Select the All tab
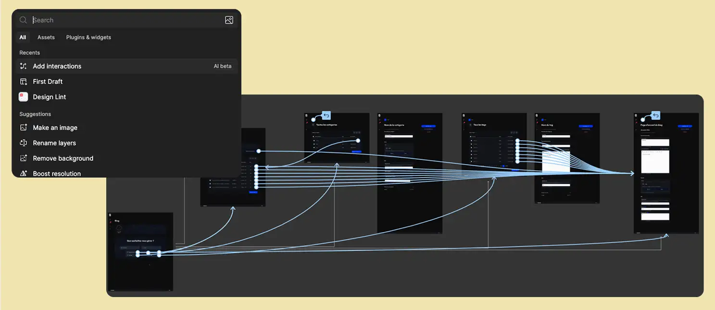The width and height of the screenshot is (715, 310). (x=23, y=37)
